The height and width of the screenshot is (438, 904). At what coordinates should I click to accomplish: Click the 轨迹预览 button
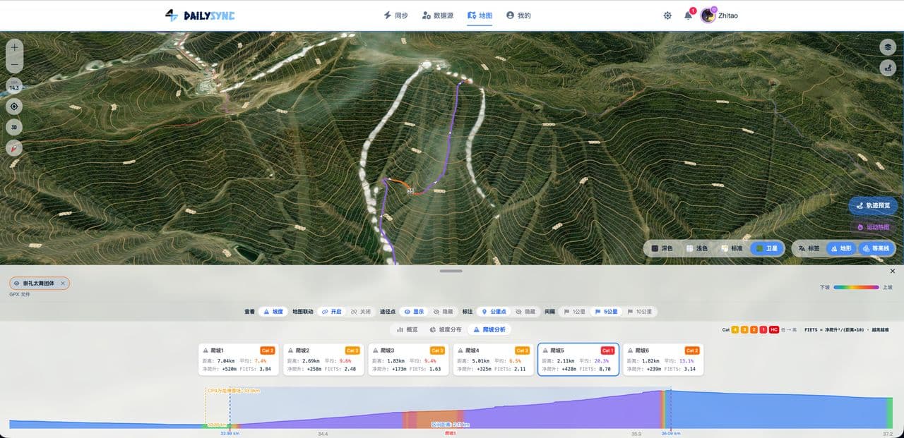tap(873, 206)
